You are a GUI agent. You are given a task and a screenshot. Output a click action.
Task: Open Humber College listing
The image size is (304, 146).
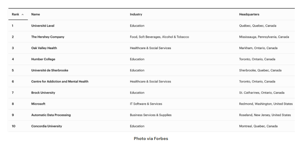click(x=43, y=59)
